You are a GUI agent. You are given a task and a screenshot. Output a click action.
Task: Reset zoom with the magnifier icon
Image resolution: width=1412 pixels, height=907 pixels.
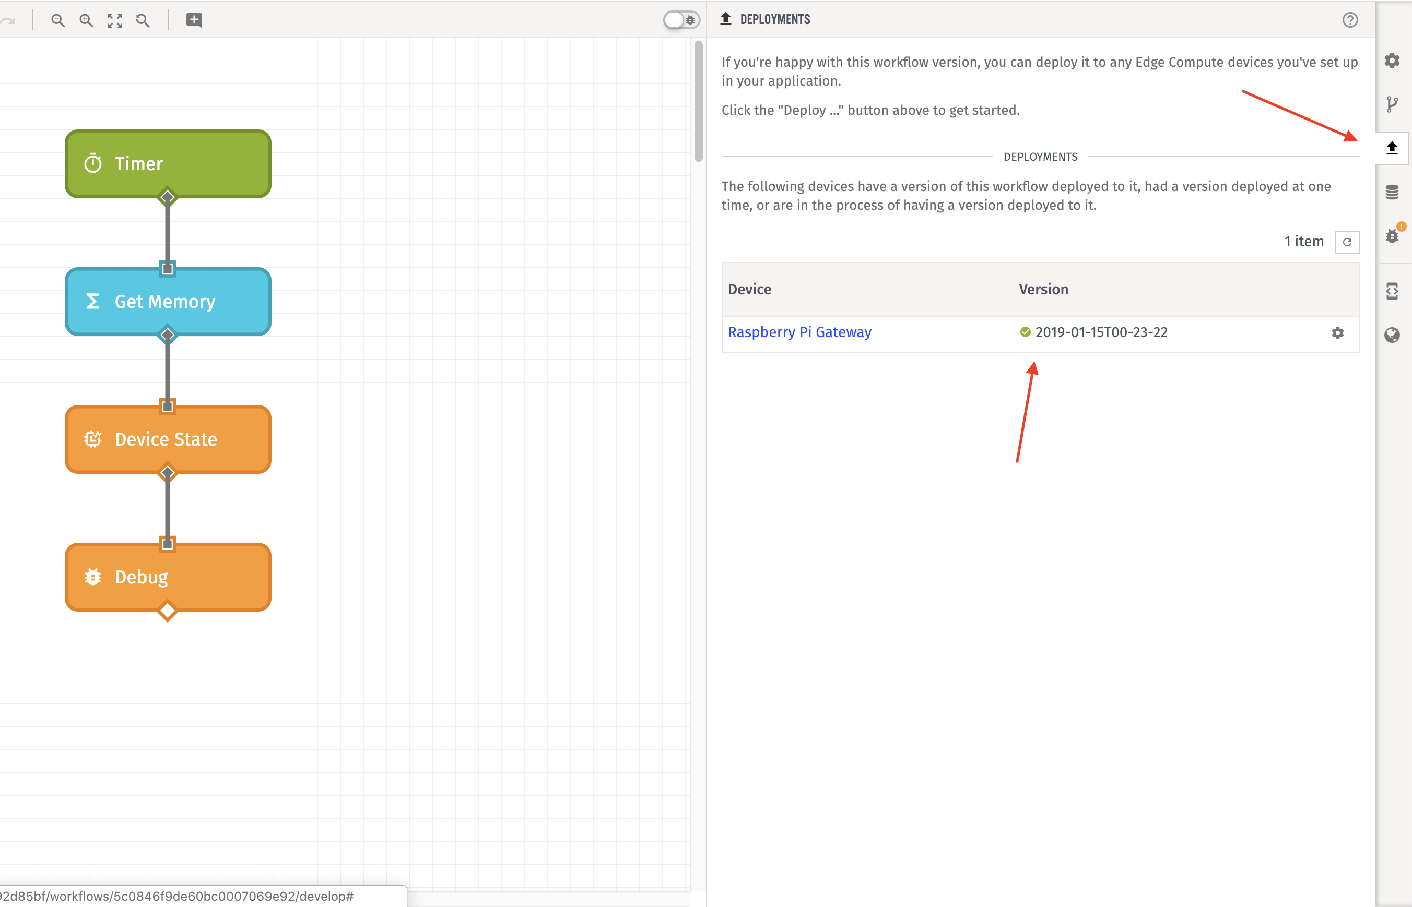(143, 21)
